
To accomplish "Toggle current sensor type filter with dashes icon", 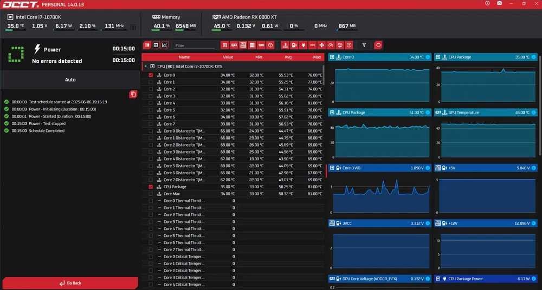I will 313,45.
